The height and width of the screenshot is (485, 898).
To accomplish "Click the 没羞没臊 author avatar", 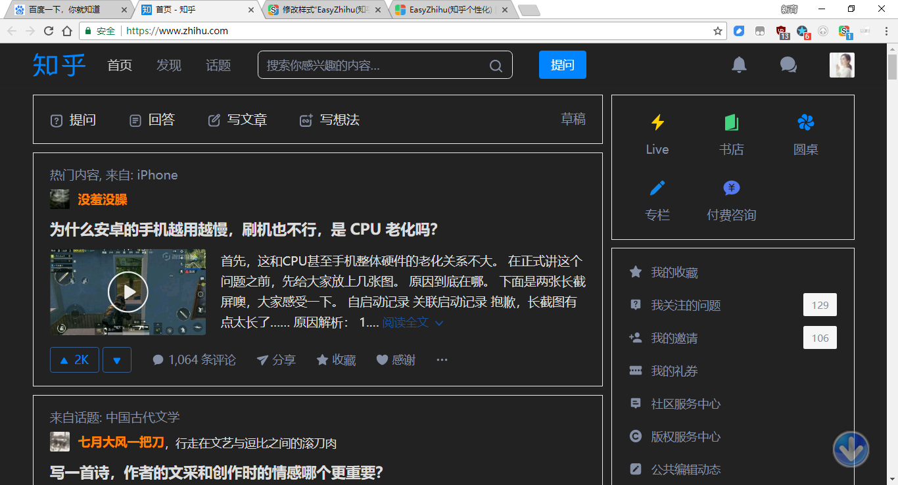I will coord(60,199).
